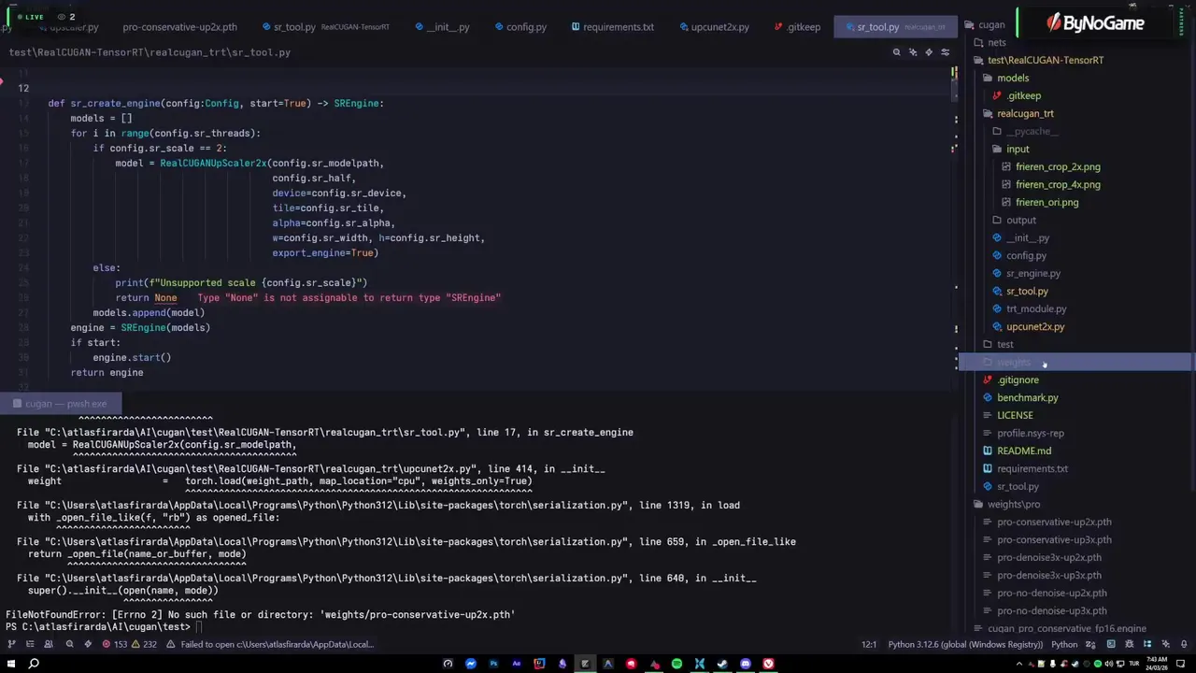
Task: Open After Effects from the taskbar
Action: (x=517, y=664)
